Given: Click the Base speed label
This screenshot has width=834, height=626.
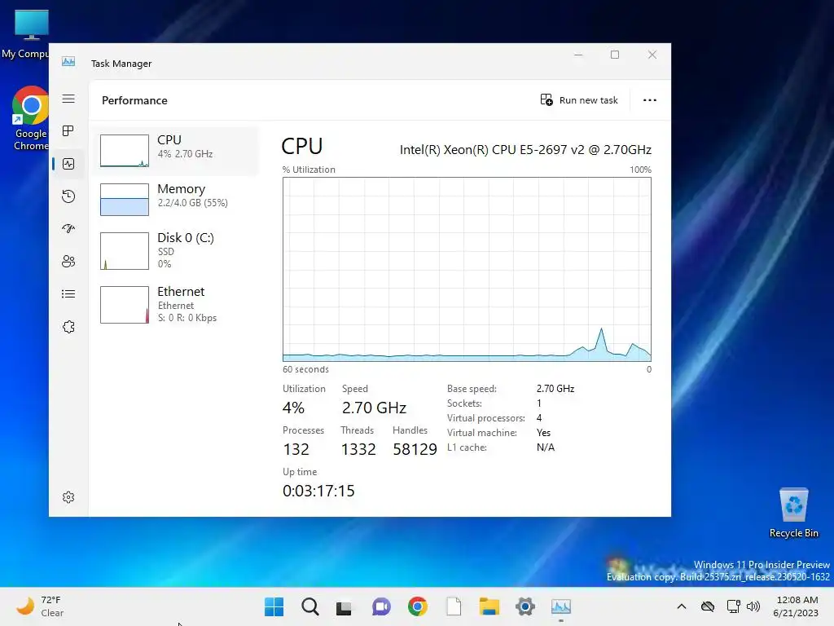Looking at the screenshot, I should pyautogui.click(x=472, y=389).
